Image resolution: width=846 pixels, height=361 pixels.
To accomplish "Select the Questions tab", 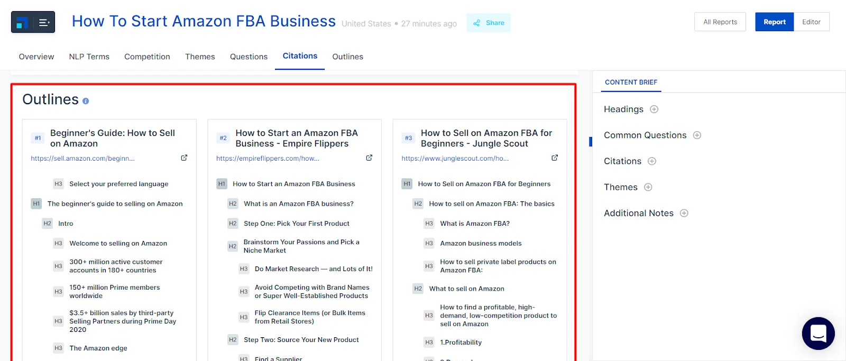I will coord(249,57).
